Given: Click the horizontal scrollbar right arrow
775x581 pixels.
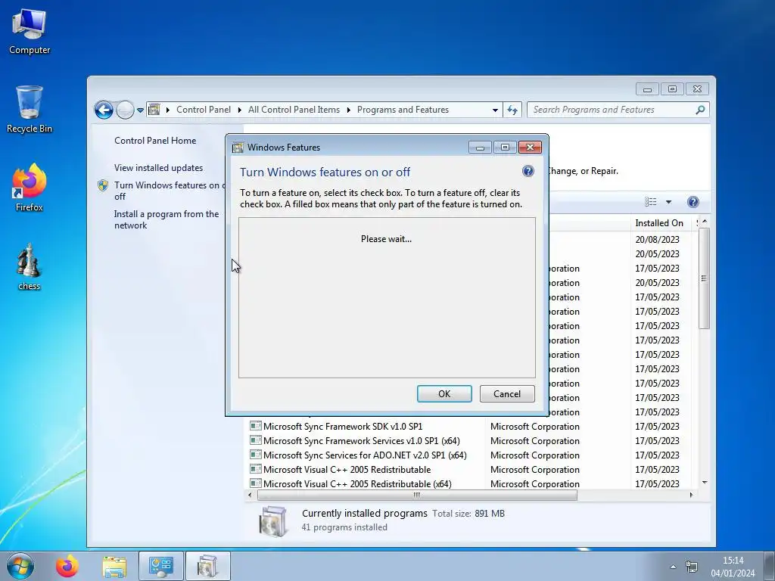Looking at the screenshot, I should (691, 495).
